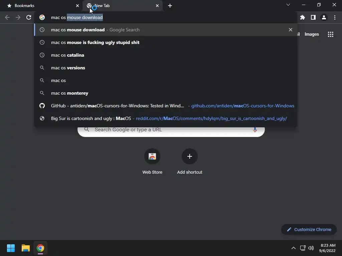
Task: Open the volume tray icon
Action: pyautogui.click(x=311, y=248)
